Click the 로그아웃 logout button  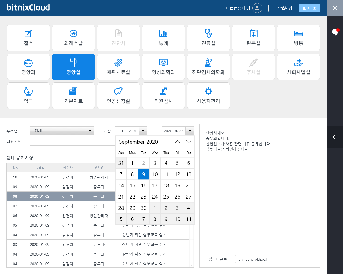click(x=309, y=8)
